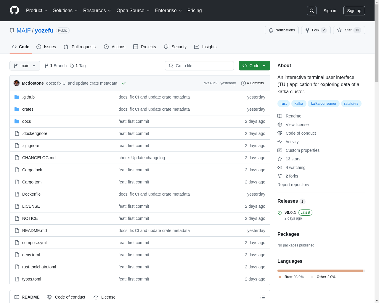Open the CHANGELOG.md file
The width and height of the screenshot is (379, 303).
tap(39, 158)
